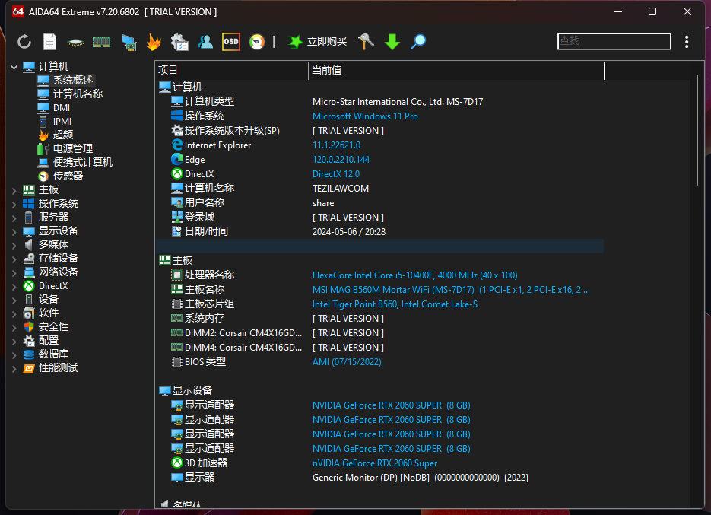The height and width of the screenshot is (515, 711).
Task: Expand the 显示设备 tree node
Action: point(14,231)
